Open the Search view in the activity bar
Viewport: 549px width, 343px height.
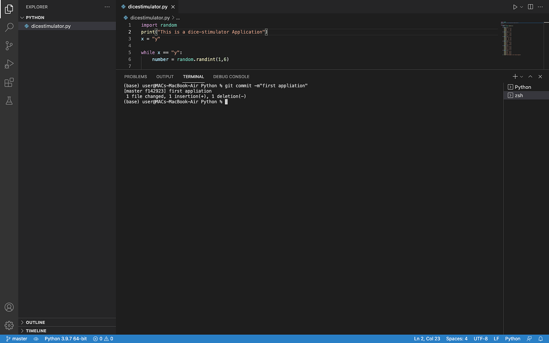tap(9, 27)
